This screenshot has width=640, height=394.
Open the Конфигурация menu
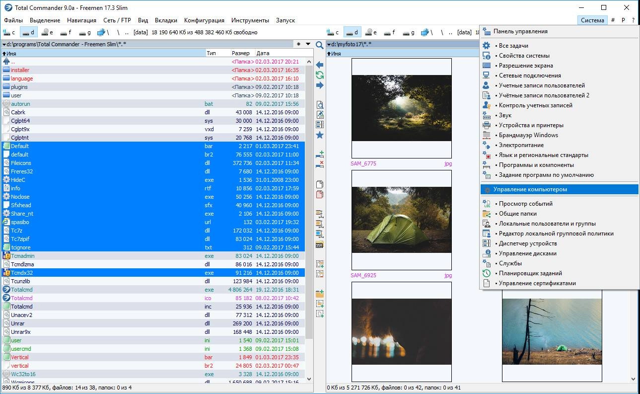tap(204, 20)
